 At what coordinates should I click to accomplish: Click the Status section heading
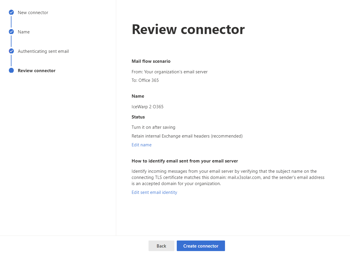point(138,117)
